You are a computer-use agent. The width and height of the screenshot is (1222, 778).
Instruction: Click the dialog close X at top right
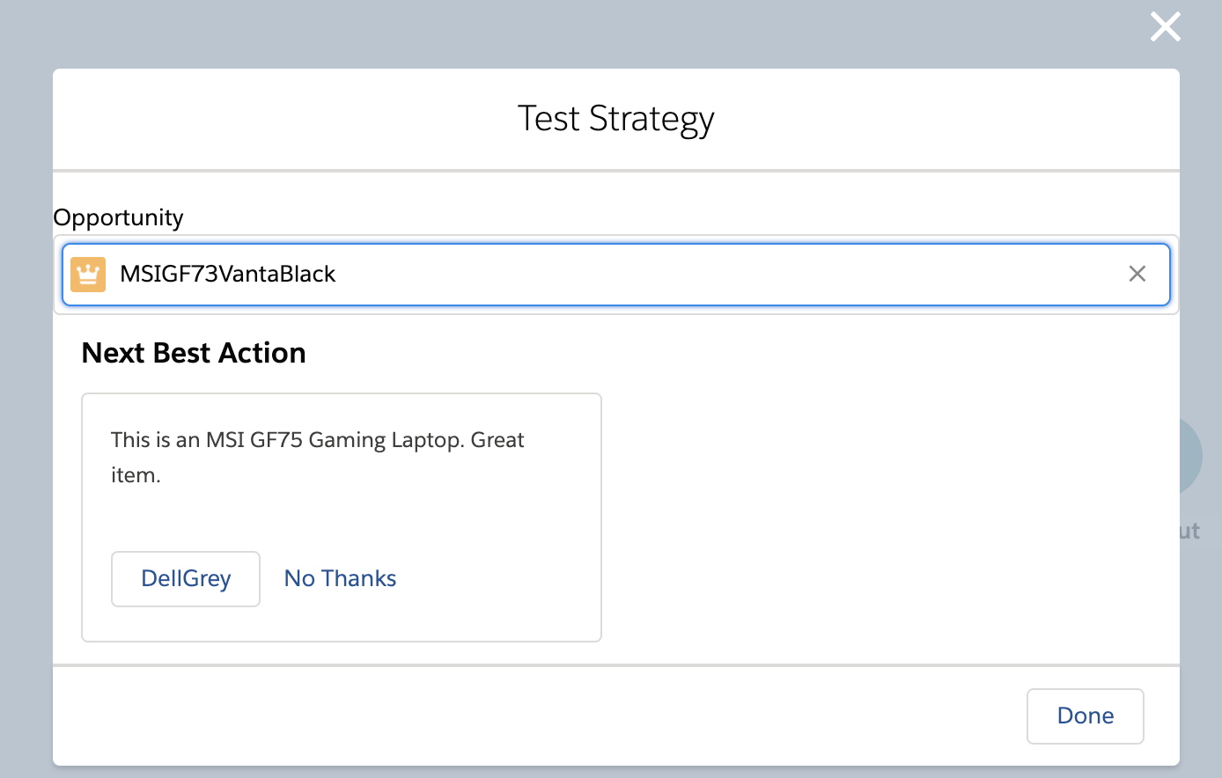point(1164,26)
